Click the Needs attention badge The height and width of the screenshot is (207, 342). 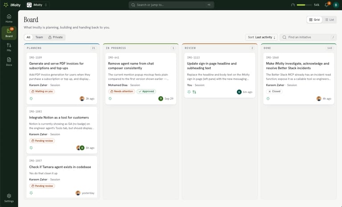122,91
